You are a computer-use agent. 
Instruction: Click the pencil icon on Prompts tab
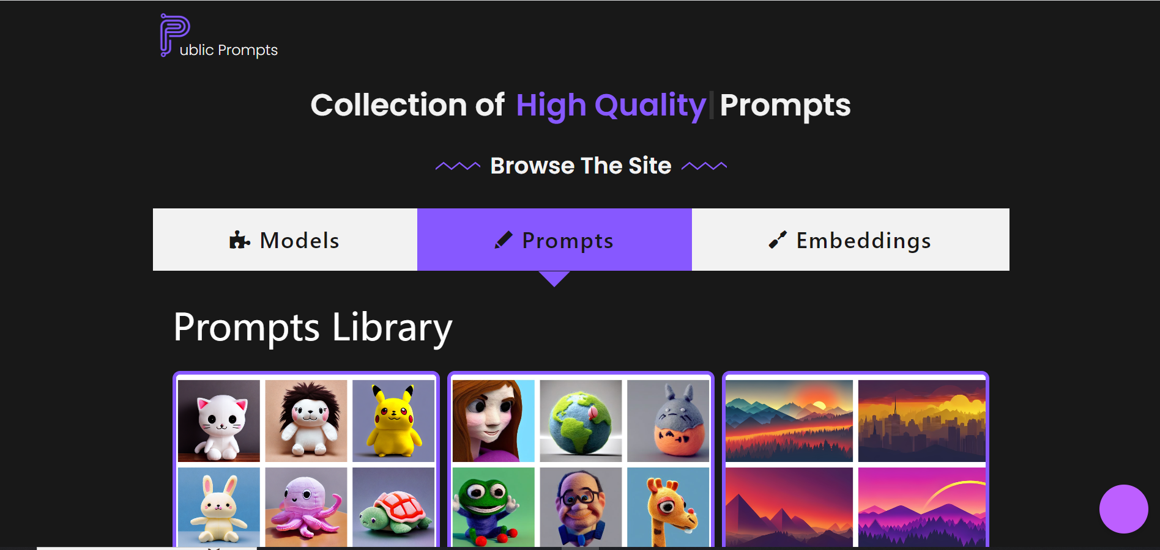(x=504, y=240)
